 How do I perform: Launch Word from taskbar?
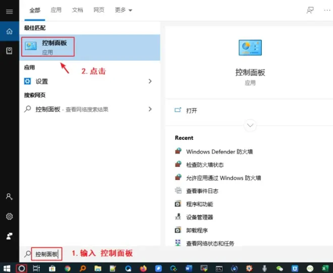(189, 268)
